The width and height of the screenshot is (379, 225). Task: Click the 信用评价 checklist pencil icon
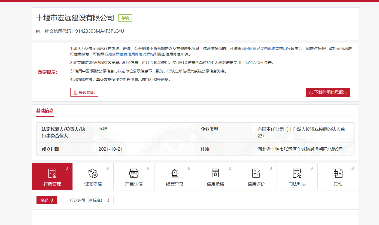(256, 173)
